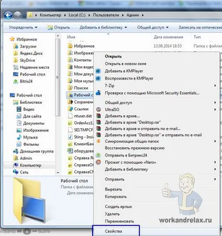Expand the 7-Zip submenu arrow
This screenshot has width=222, height=236.
[215, 85]
